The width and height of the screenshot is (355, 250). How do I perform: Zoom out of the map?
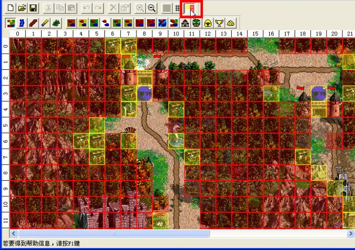(152, 8)
